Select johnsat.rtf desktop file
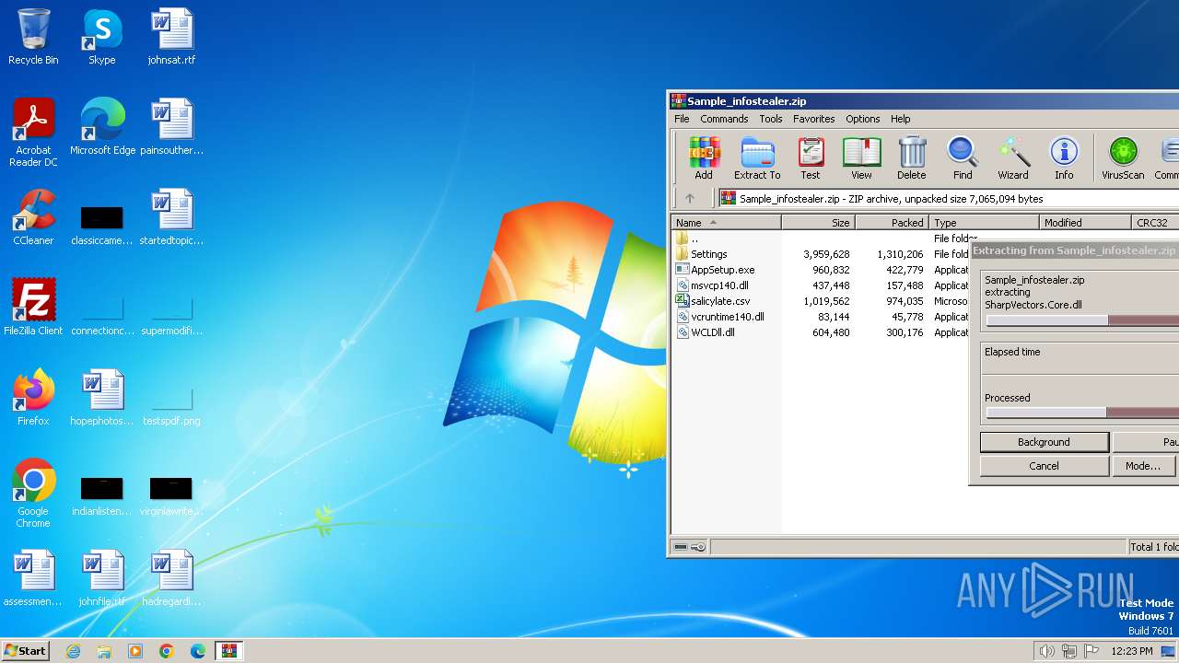This screenshot has height=663, width=1179. tap(171, 38)
